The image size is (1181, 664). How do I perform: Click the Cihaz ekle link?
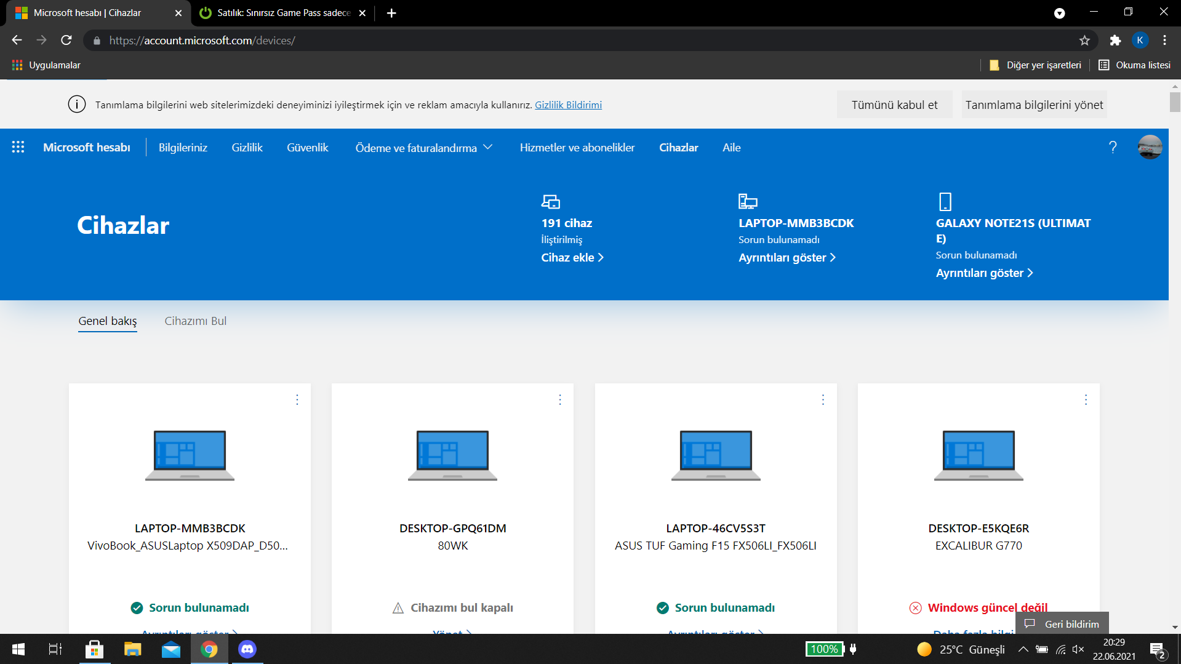pyautogui.click(x=572, y=258)
